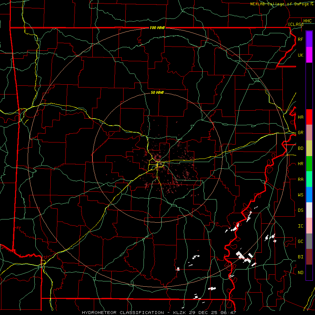The image size is (315, 315).
Task: Pick the yellow BD legend swatch
Action: [309, 148]
